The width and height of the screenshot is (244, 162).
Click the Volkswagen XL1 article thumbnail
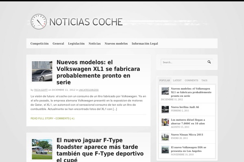click(42, 71)
